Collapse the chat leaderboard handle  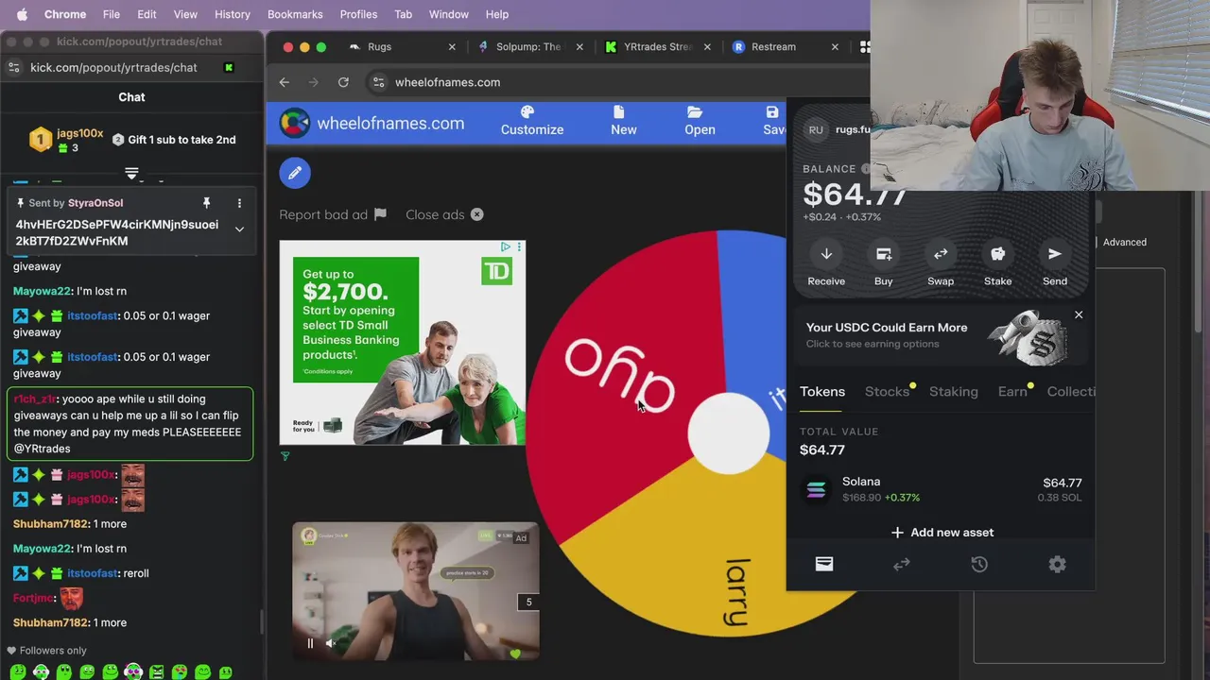pos(132,173)
